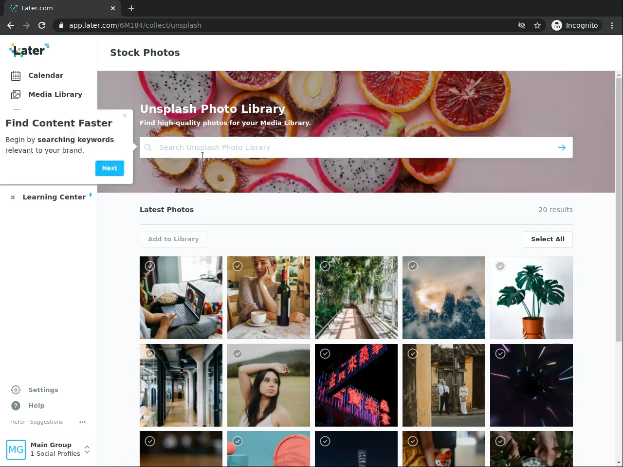Click the Settings gear icon

click(16, 390)
